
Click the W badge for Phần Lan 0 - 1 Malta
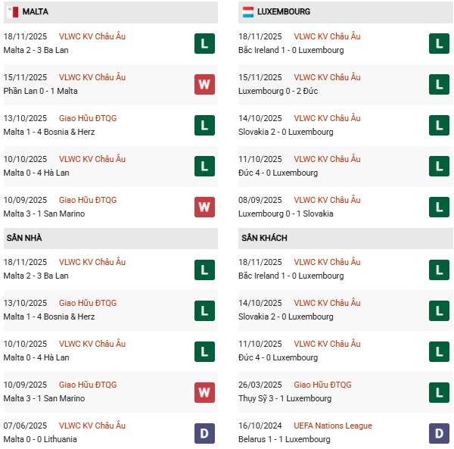point(204,84)
